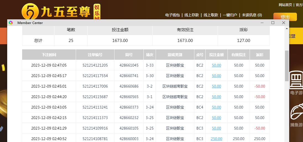
Task: Go to 网站首页 link
Action: [x=285, y=5]
